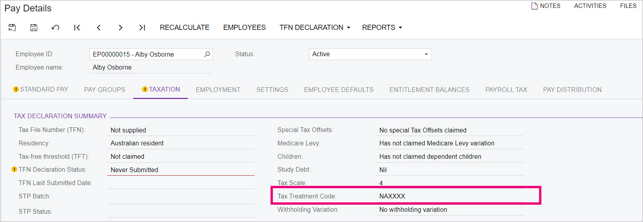Switch to the Standard Pay tab

tap(41, 90)
